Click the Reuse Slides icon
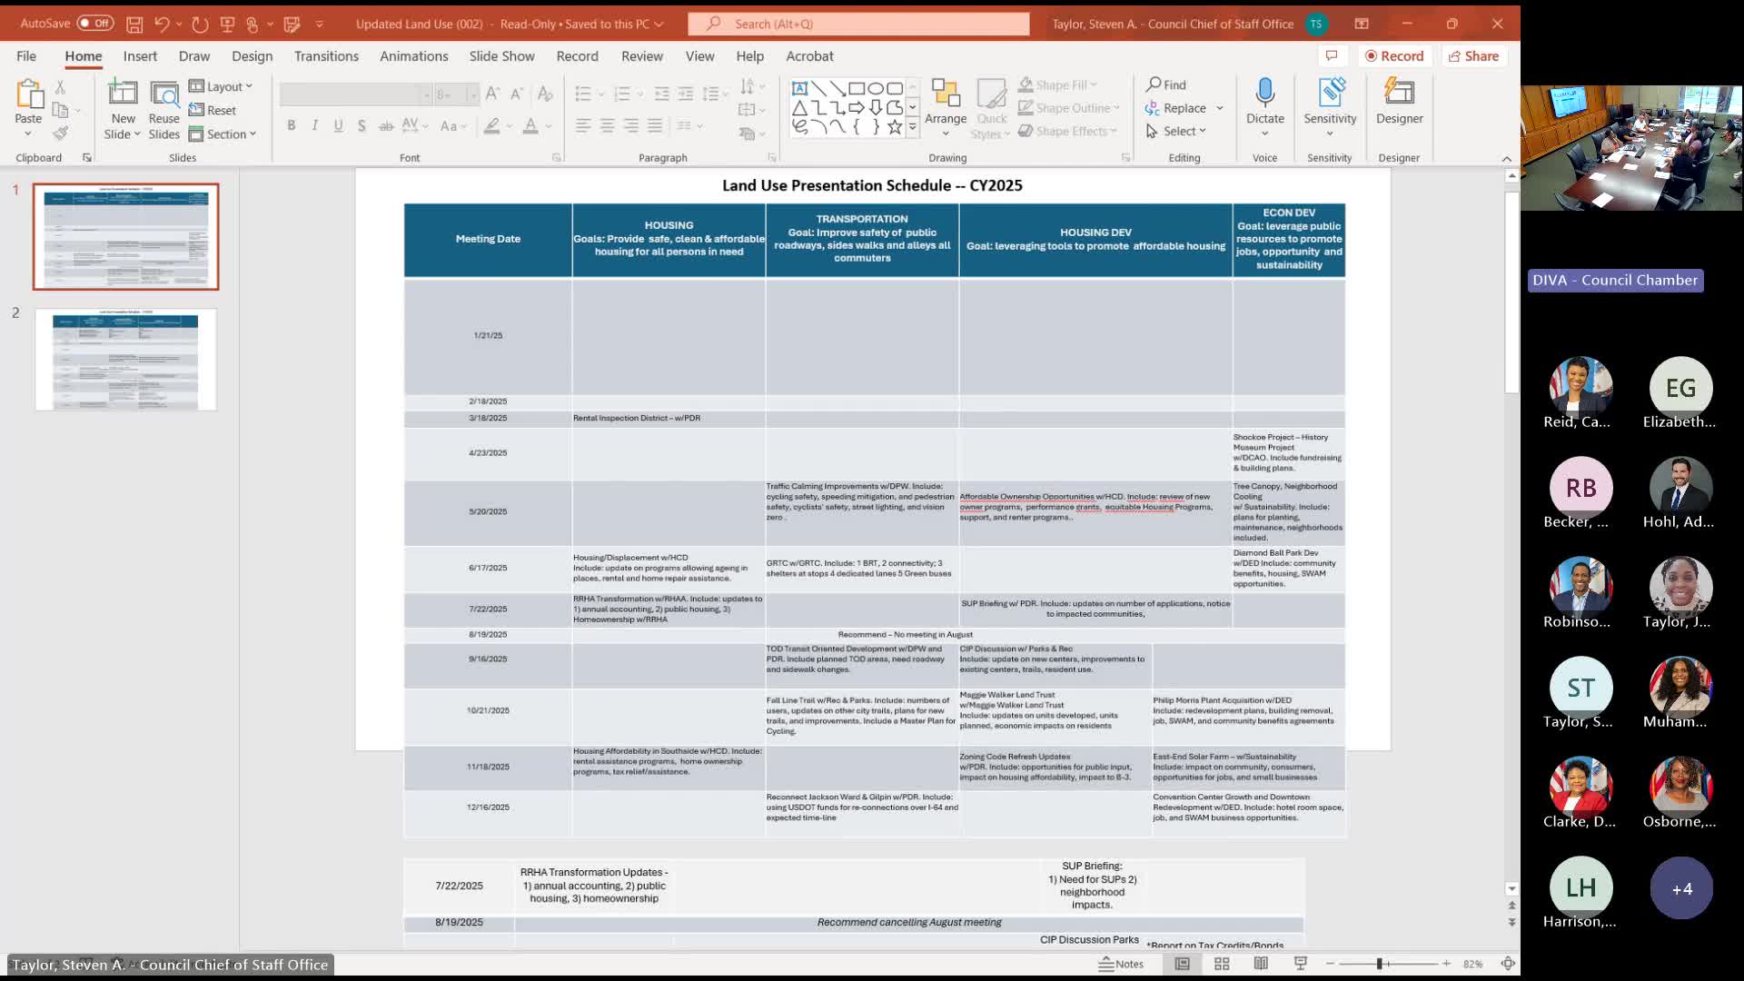1744x981 pixels. [x=164, y=94]
